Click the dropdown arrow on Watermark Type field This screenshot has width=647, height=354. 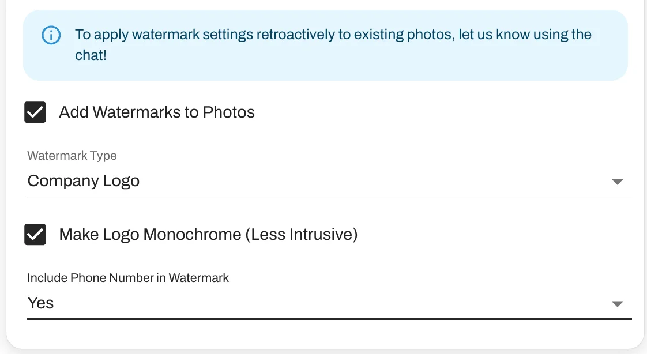(617, 182)
